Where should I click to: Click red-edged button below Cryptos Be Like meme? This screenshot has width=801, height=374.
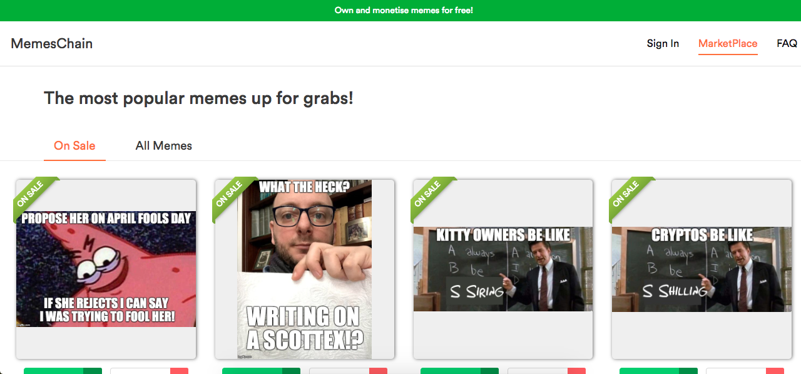745,371
